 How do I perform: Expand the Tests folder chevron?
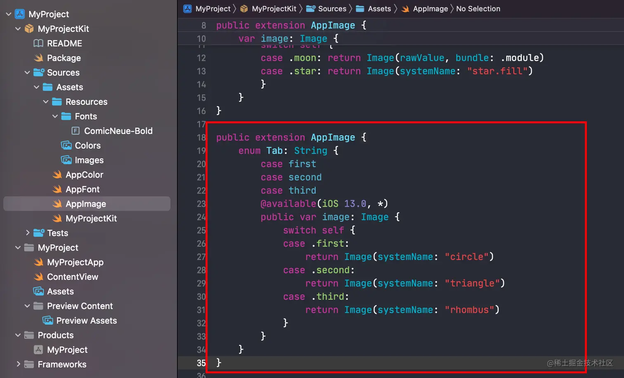27,233
